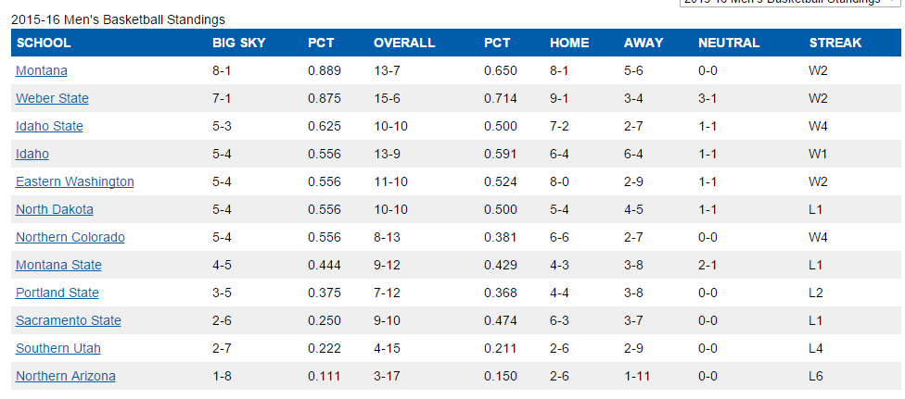Go to Eastern Washington link
Screen dimensions: 905x399
[x=75, y=181]
